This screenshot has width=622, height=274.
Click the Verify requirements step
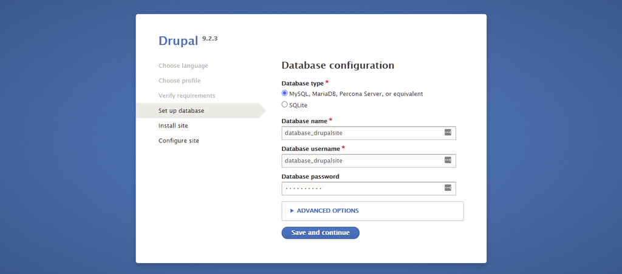tap(186, 96)
